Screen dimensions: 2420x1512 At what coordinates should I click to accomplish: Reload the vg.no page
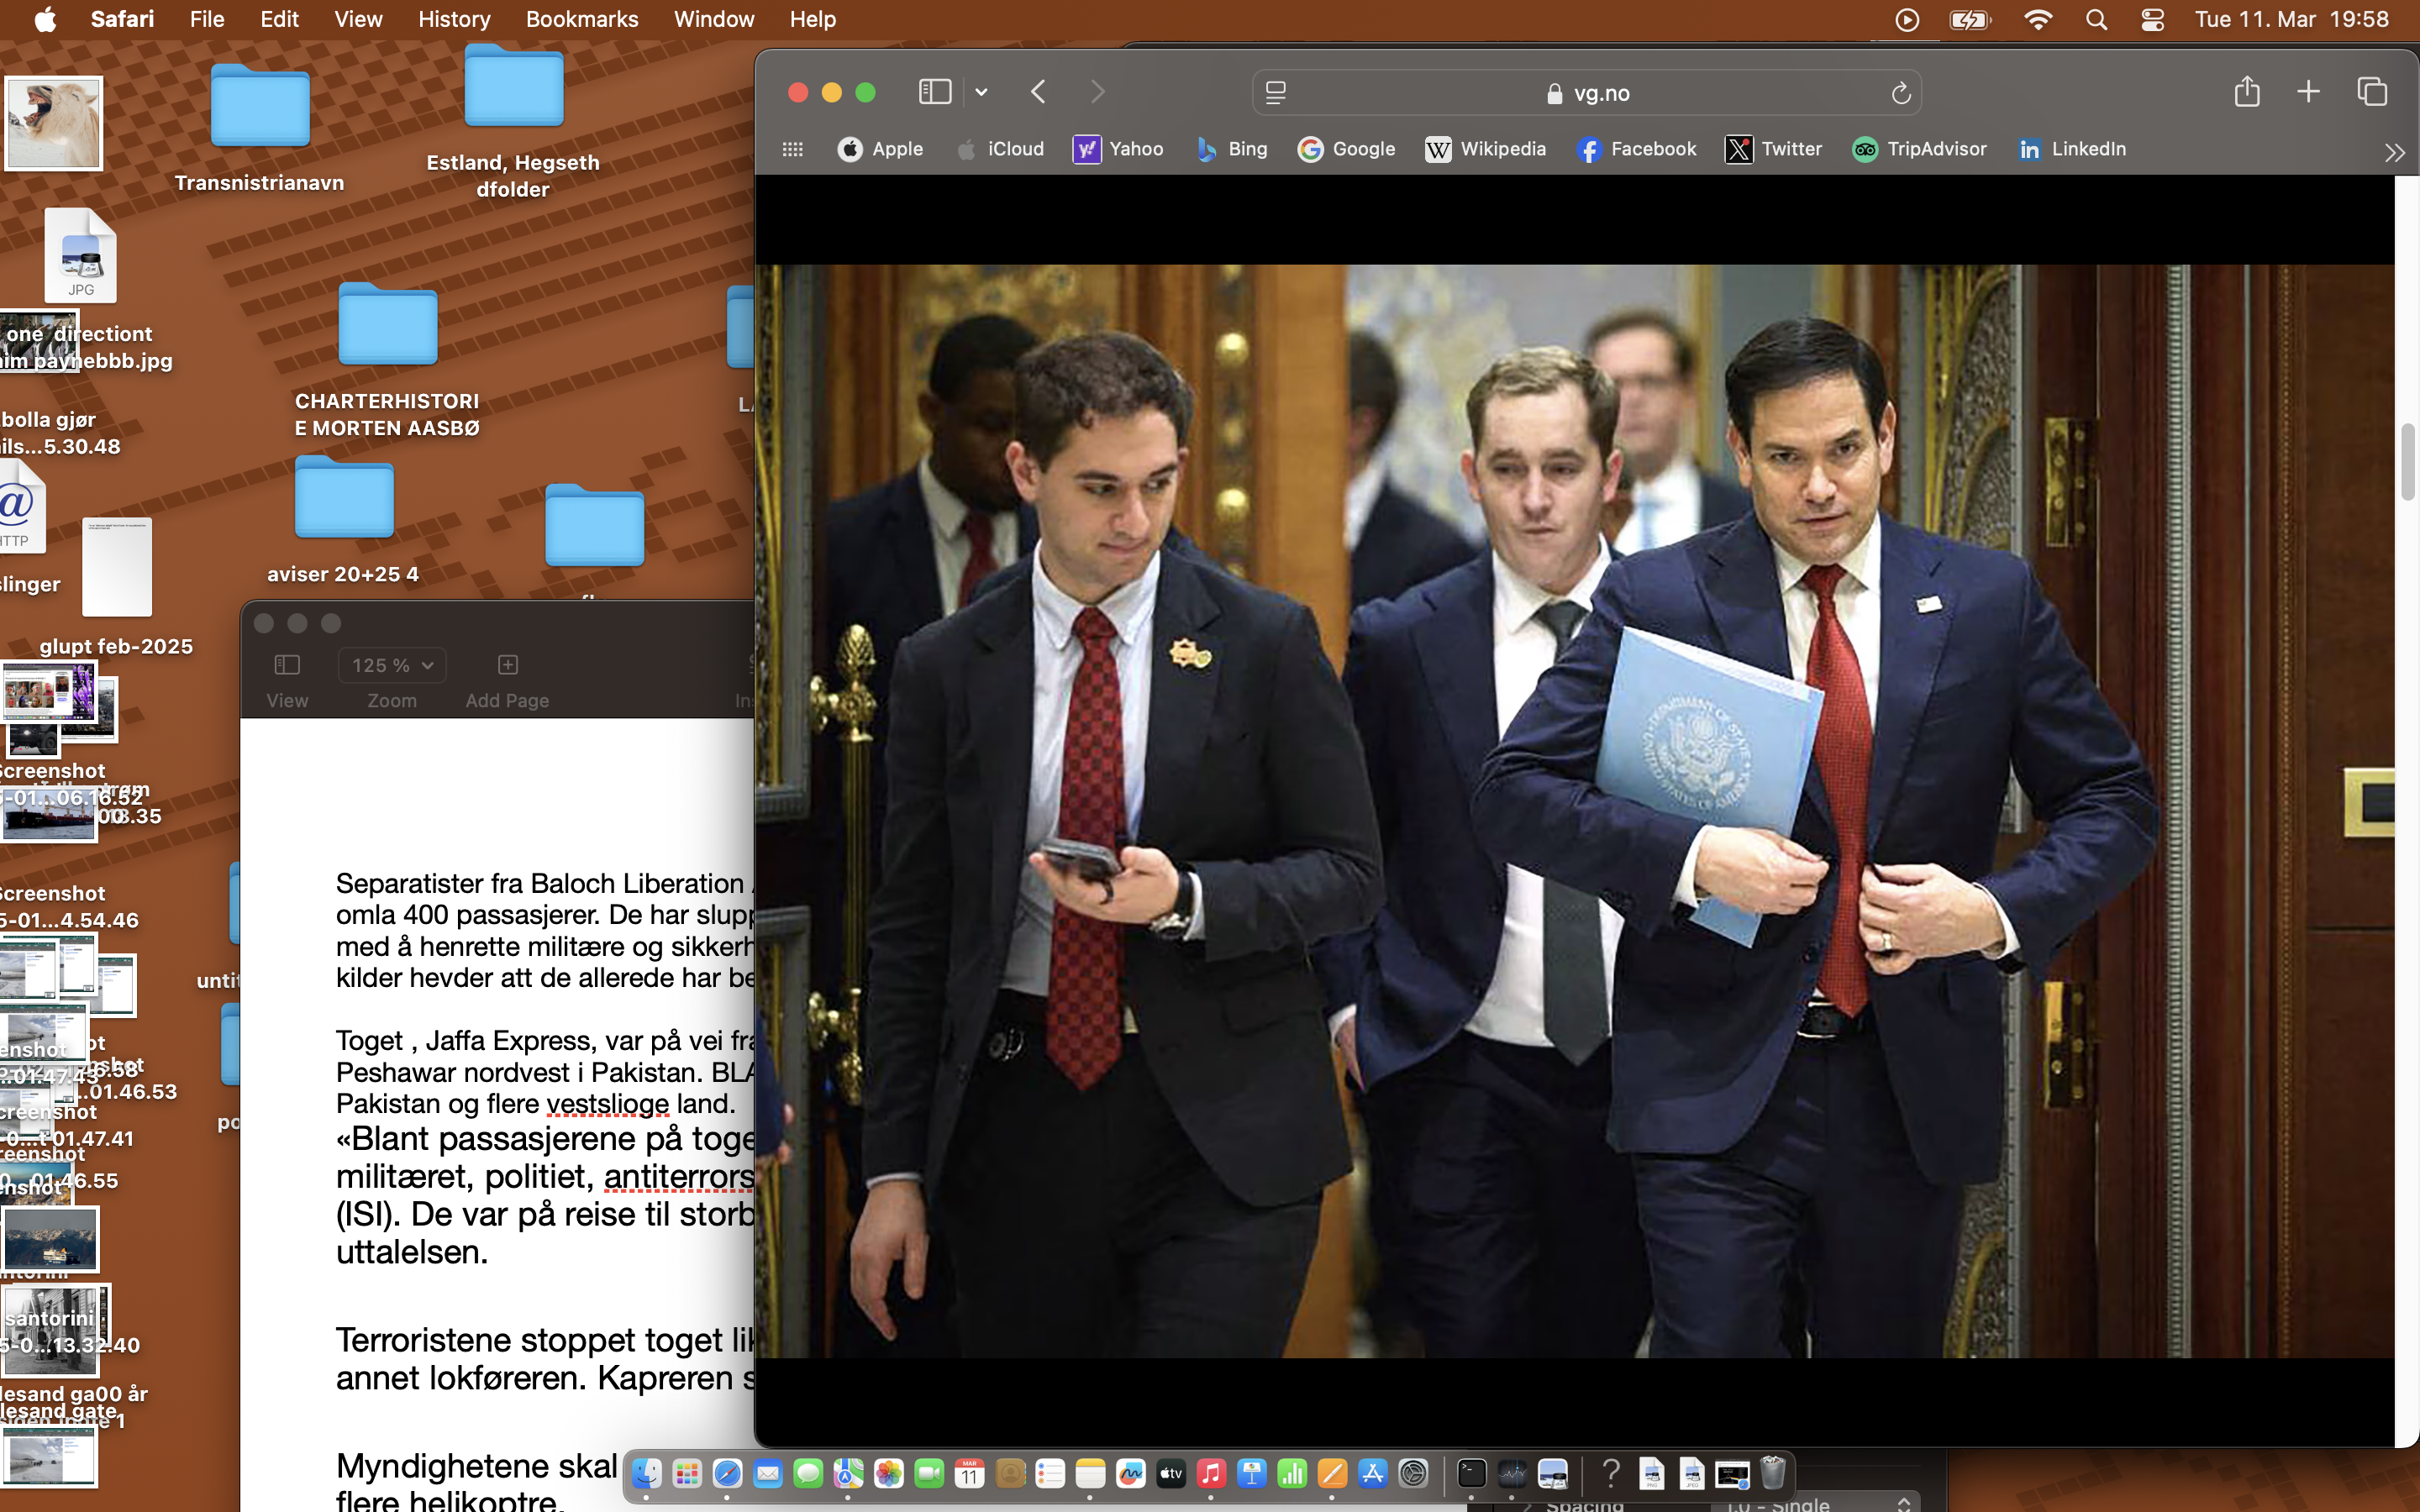(1901, 93)
